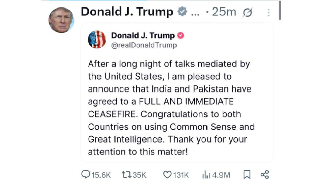Click the blue verified badge in header
The height and width of the screenshot is (180, 322).
click(x=183, y=12)
